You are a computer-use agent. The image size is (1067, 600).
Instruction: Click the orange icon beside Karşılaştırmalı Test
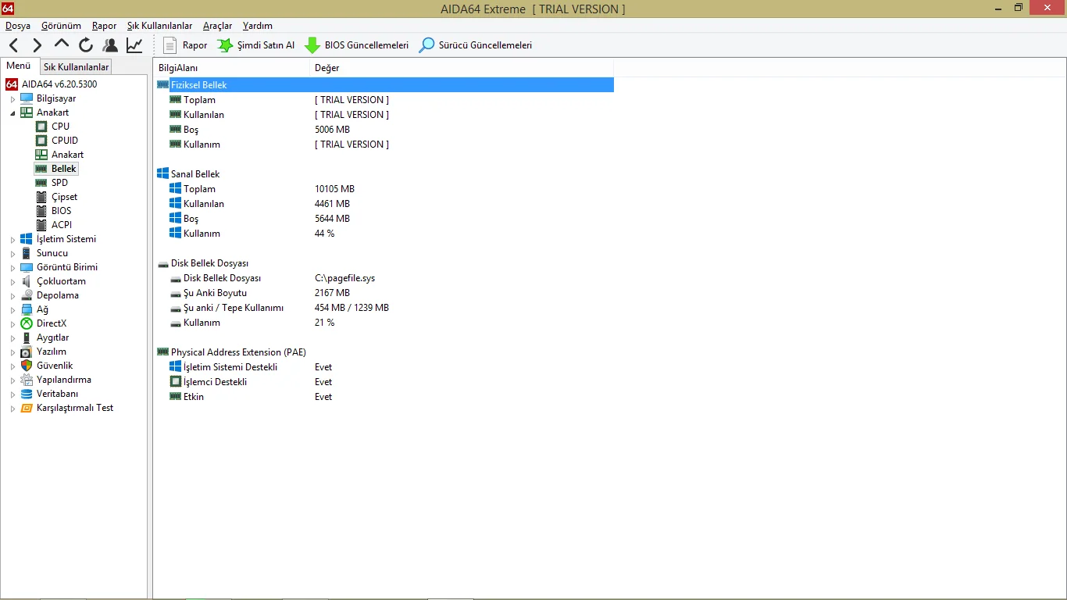[27, 408]
